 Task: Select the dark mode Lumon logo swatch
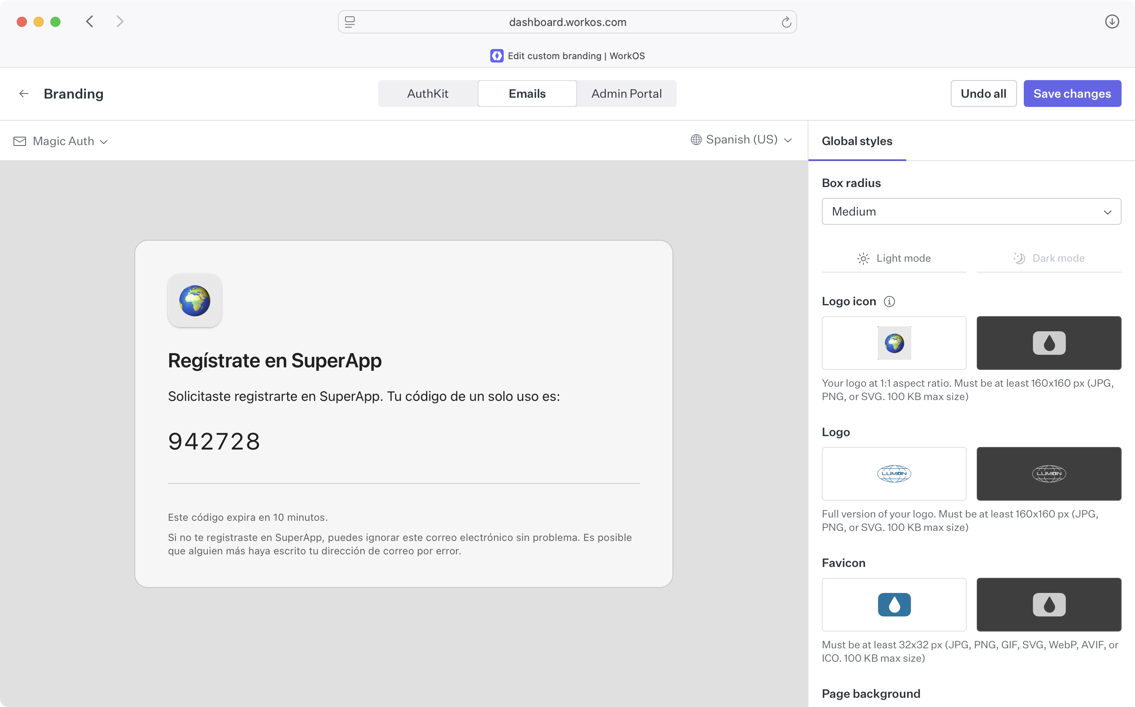(x=1049, y=474)
